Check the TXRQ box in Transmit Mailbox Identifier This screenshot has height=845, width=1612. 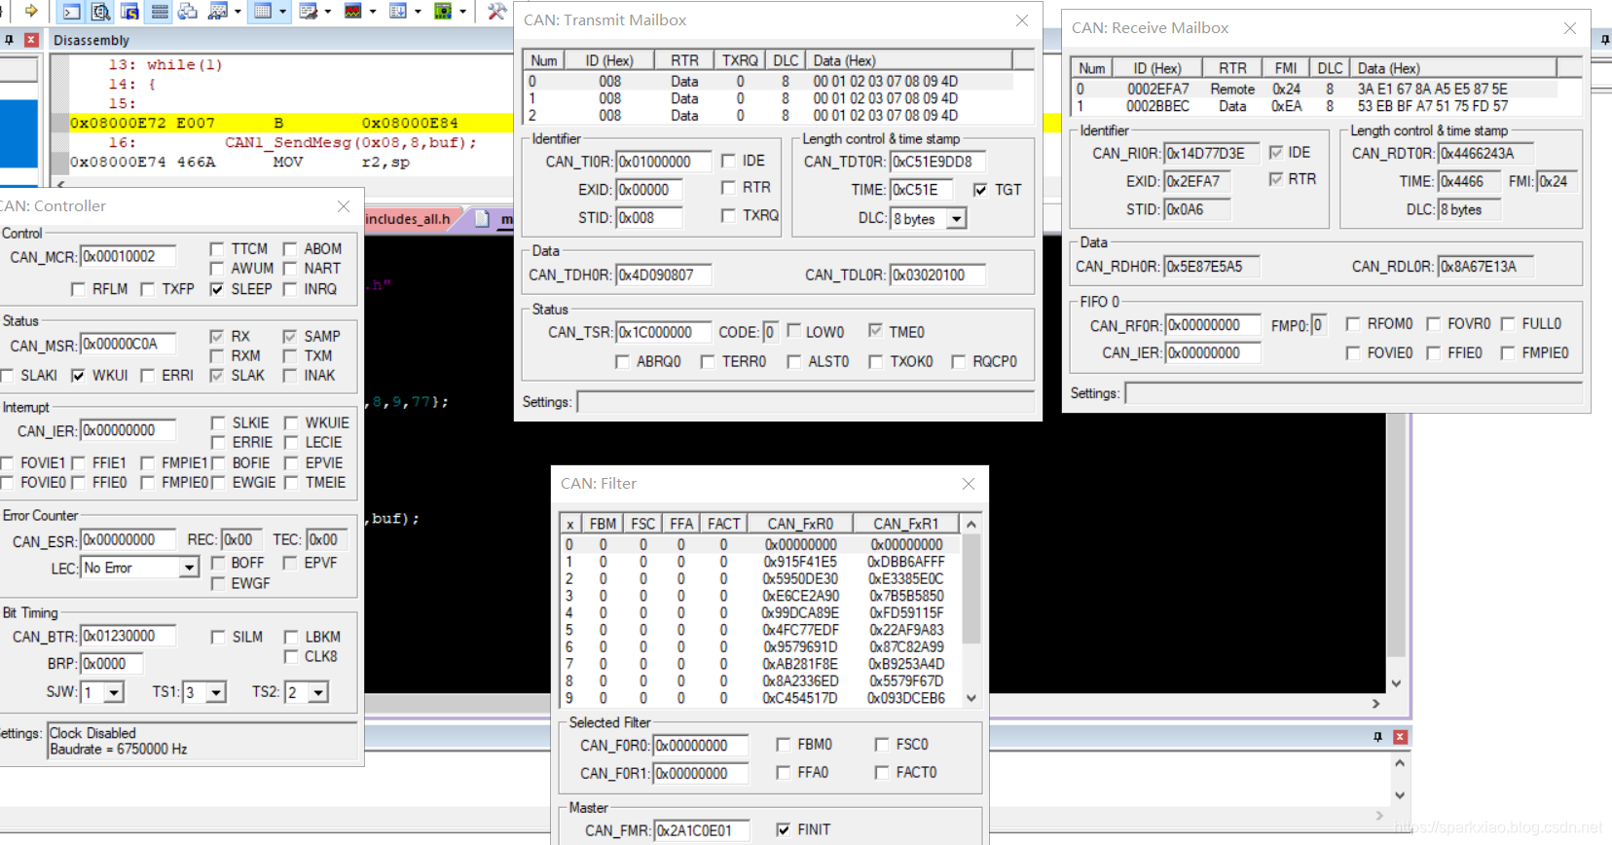coord(728,215)
